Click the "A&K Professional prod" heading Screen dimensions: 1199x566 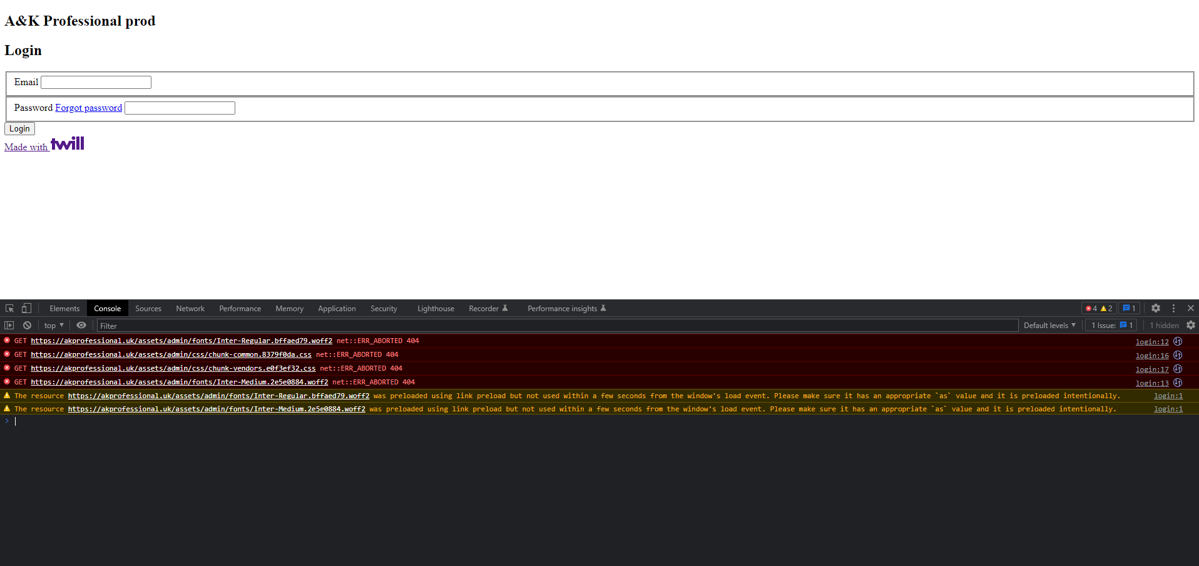click(80, 21)
